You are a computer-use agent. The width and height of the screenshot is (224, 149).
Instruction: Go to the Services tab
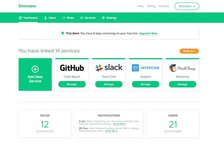pyautogui.click(x=88, y=18)
